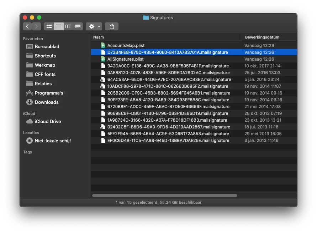Switch to list view
This screenshot has width=317, height=233.
tap(59, 26)
